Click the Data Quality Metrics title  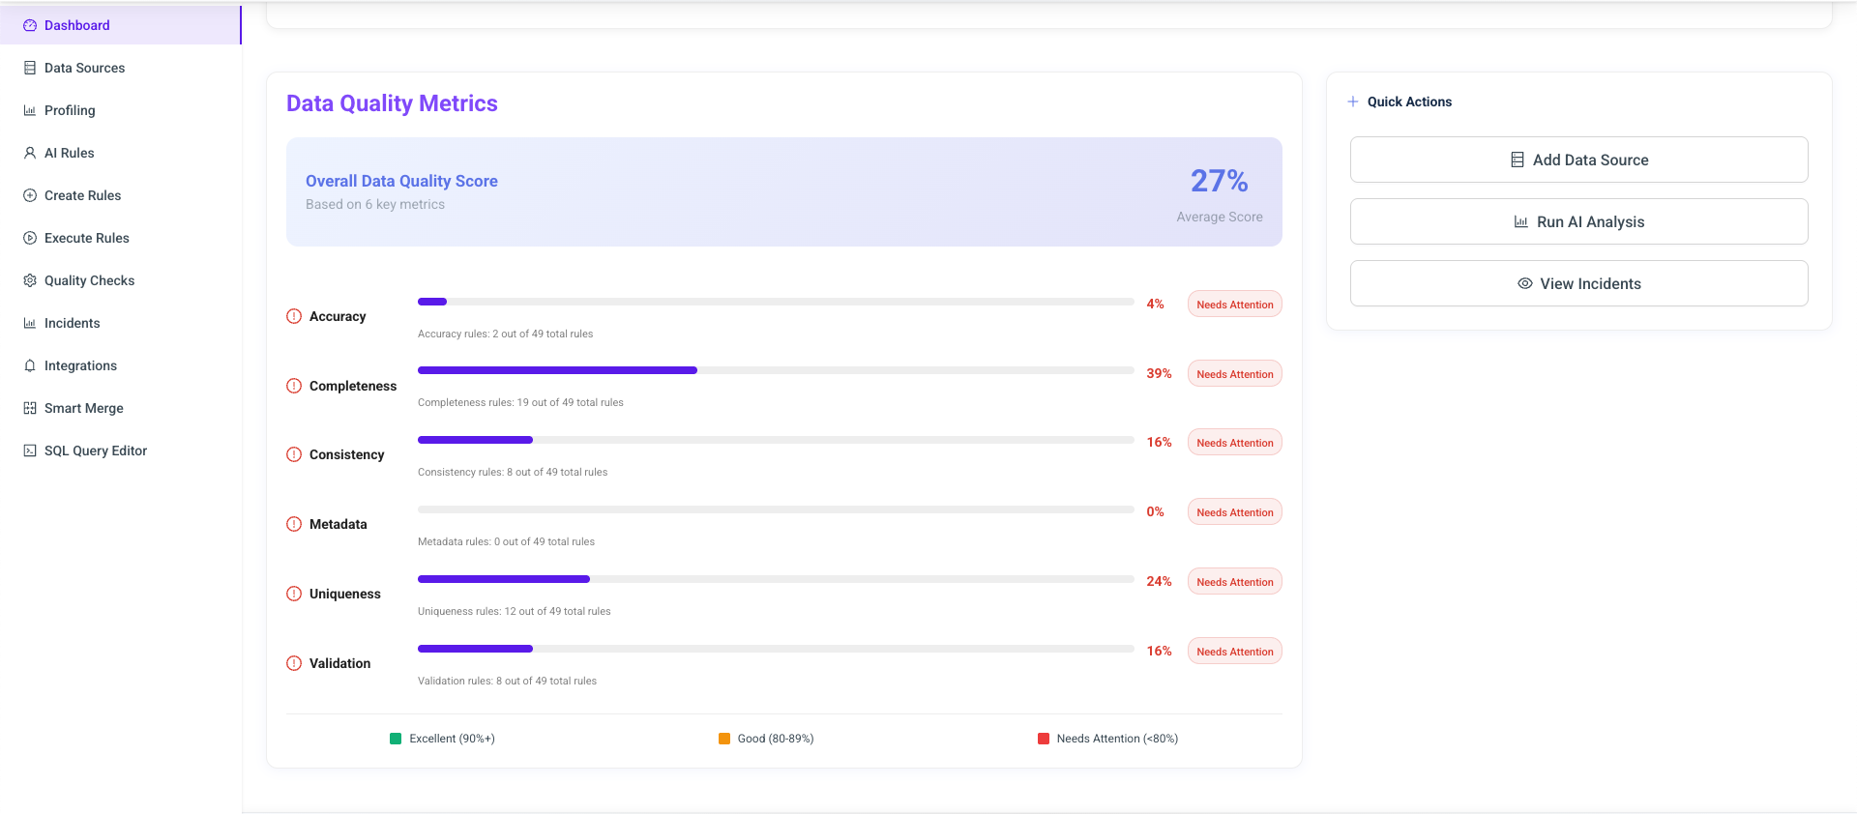[x=392, y=103]
